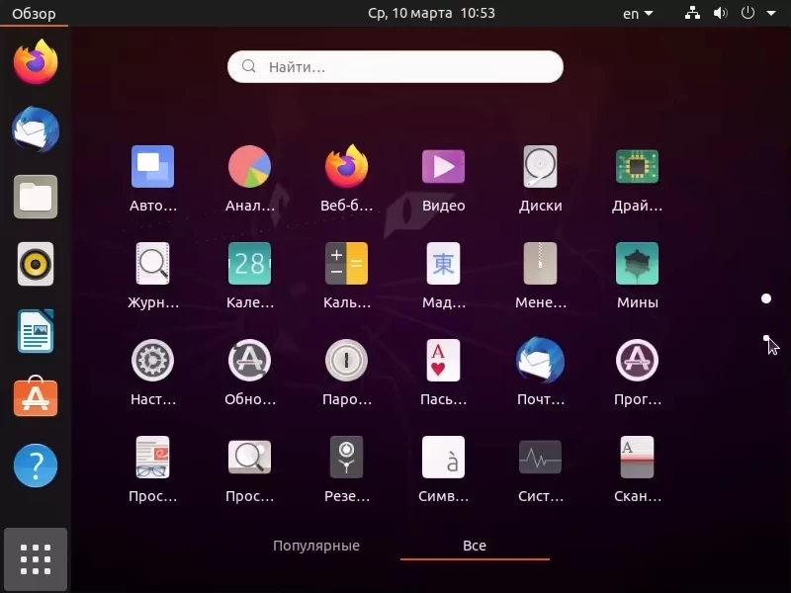This screenshot has height=593, width=791.
Task: Open the Скан… document scanner app
Action: (x=637, y=458)
